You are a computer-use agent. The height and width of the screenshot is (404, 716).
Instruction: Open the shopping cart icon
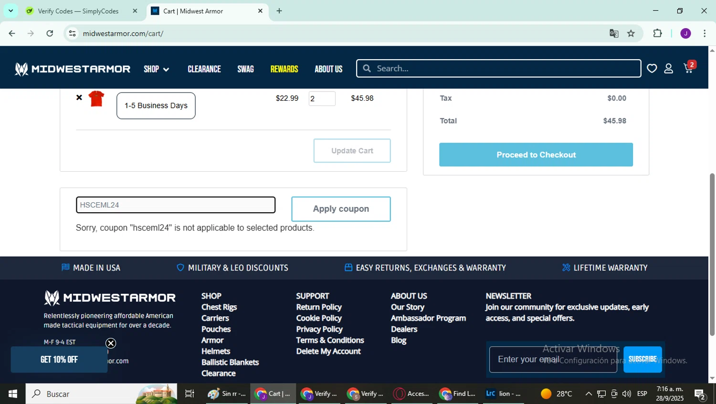(689, 68)
